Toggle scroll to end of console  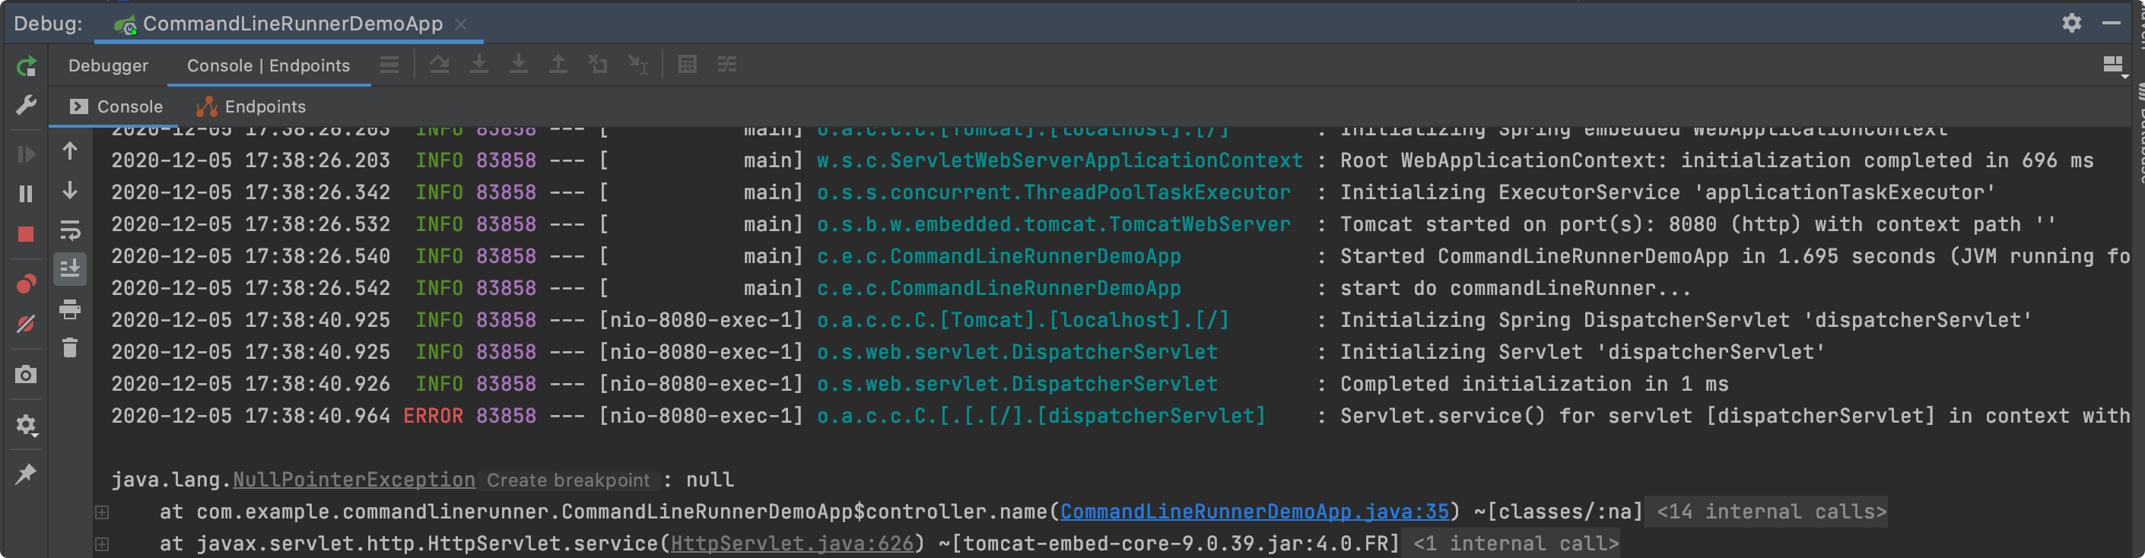coord(70,269)
